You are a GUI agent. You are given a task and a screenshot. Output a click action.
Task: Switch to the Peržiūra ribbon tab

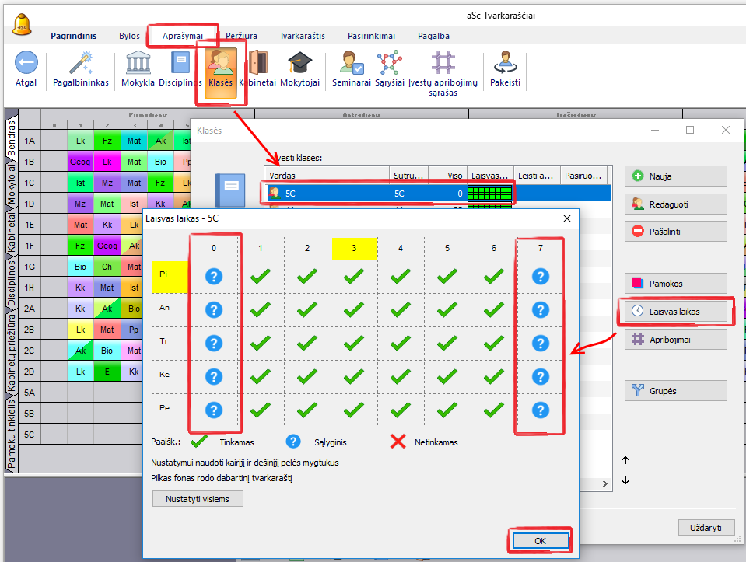pyautogui.click(x=241, y=36)
